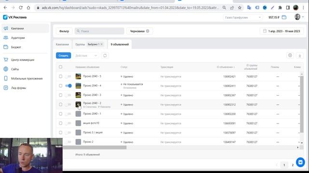Expand the Действия dropdown
This screenshot has width=309, height=173.
click(86, 56)
